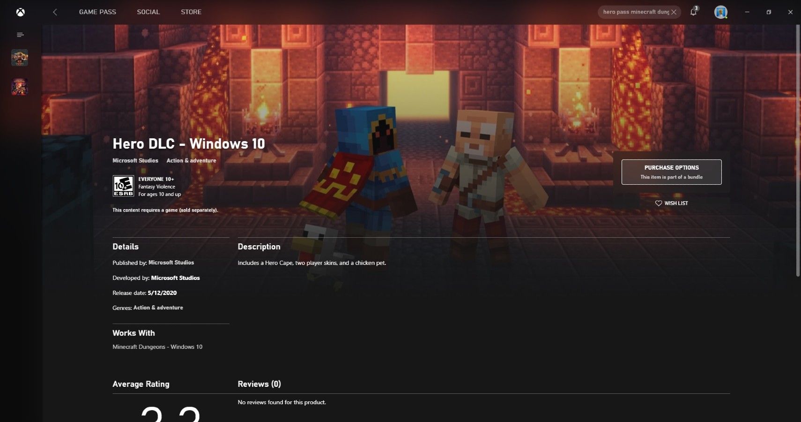Open the second game thumbnail in sidebar
Screen dimensions: 801x422
point(20,87)
